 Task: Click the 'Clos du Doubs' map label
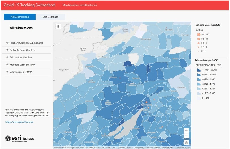(125, 30)
